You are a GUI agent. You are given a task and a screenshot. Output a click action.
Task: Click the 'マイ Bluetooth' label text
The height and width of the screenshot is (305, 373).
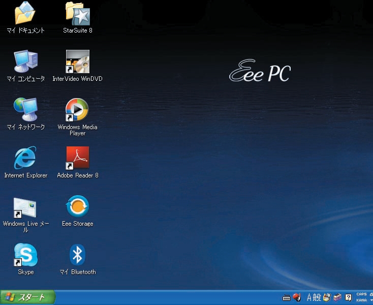(78, 272)
